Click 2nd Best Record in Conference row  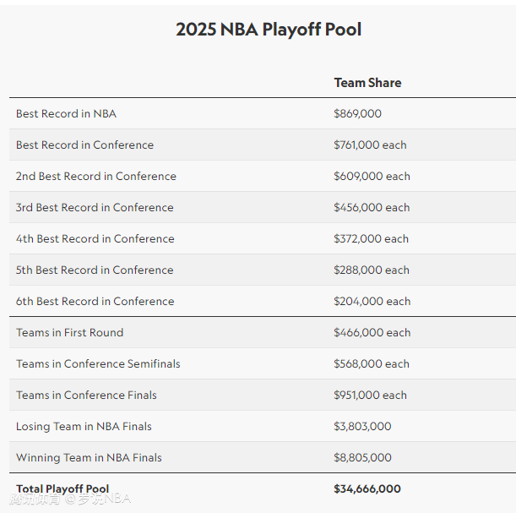pyautogui.click(x=263, y=176)
